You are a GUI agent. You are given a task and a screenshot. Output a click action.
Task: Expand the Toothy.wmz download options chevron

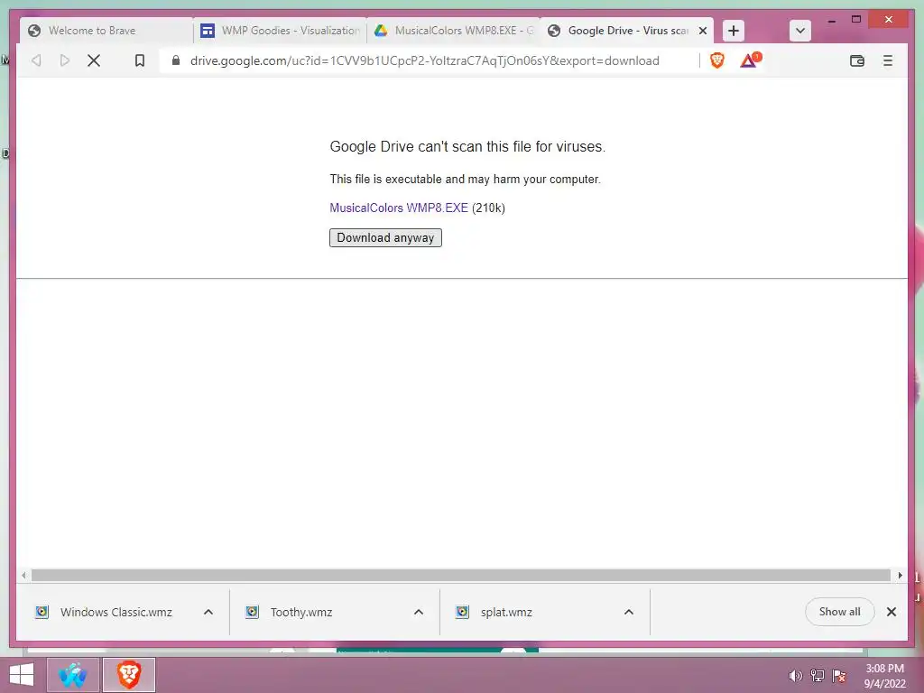(419, 613)
